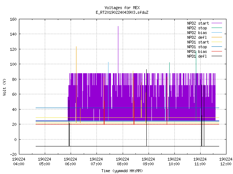Click the x-axis tick label 190224 10:00
This screenshot has width=233, height=174.
[x=174, y=162]
